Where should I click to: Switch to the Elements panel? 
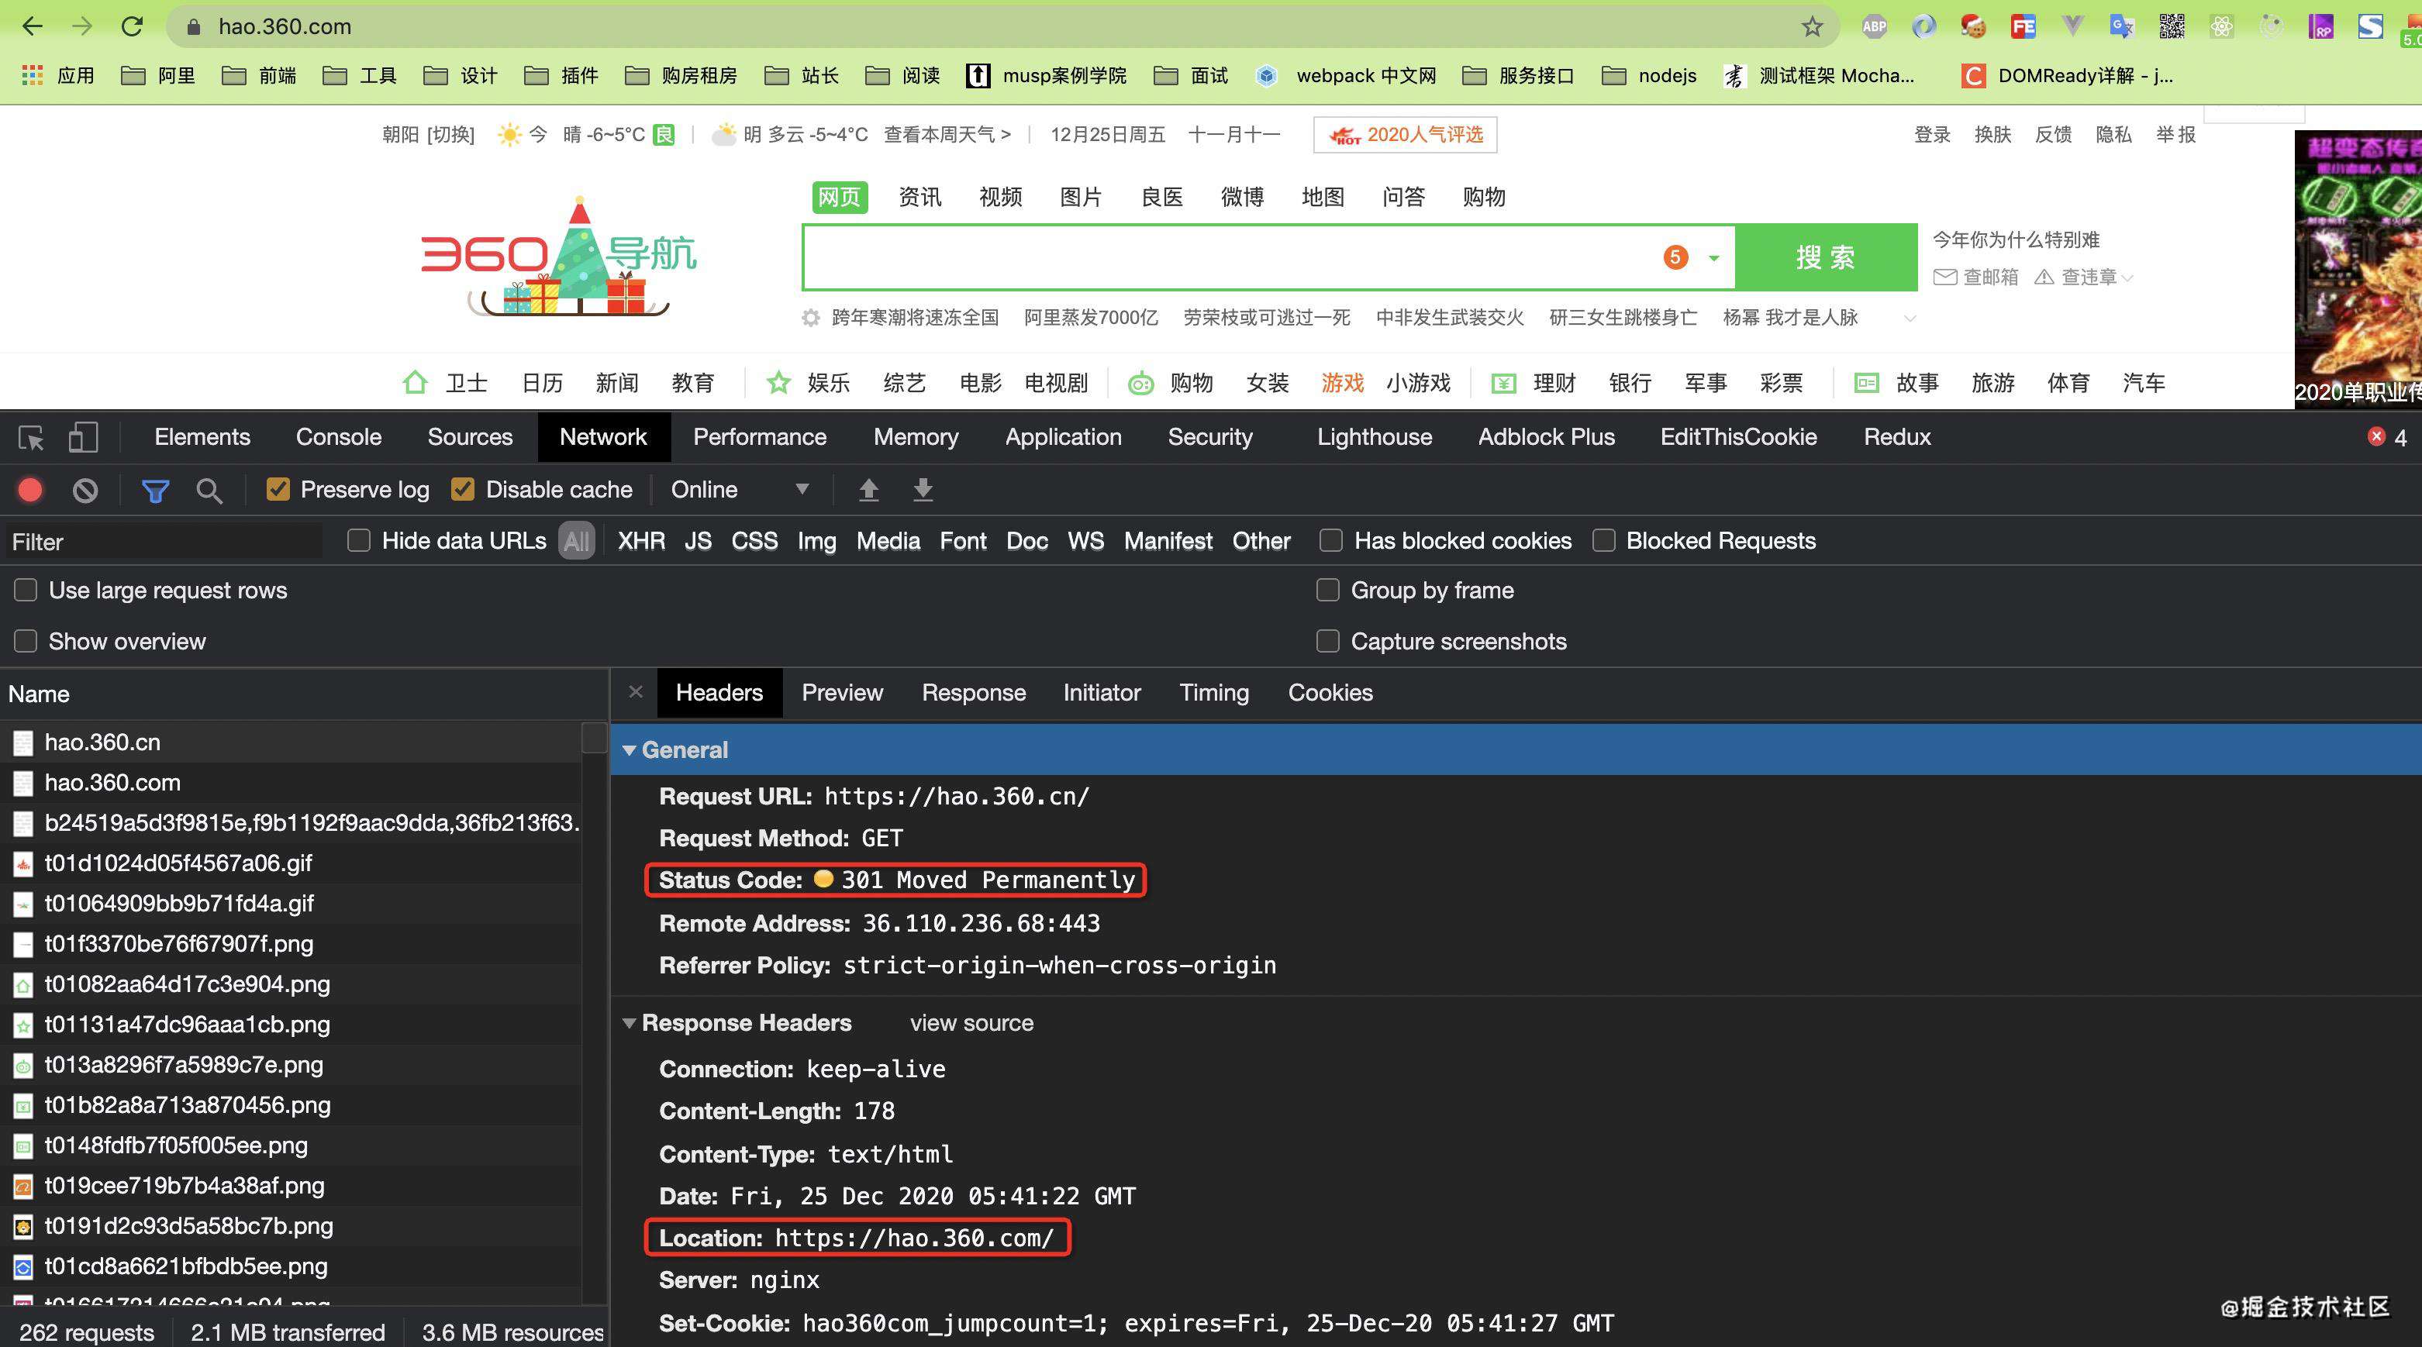pyautogui.click(x=202, y=437)
